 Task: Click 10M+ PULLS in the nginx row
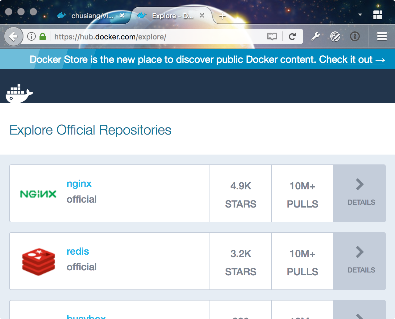click(x=302, y=195)
